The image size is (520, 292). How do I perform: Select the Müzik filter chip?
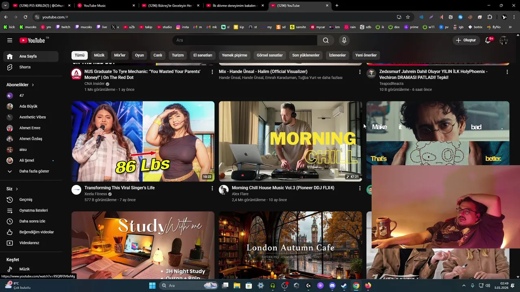pyautogui.click(x=99, y=55)
